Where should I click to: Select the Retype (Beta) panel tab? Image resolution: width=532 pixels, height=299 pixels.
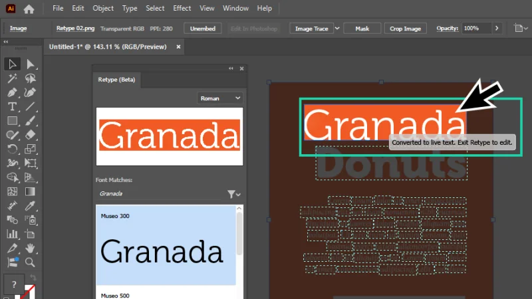116,80
